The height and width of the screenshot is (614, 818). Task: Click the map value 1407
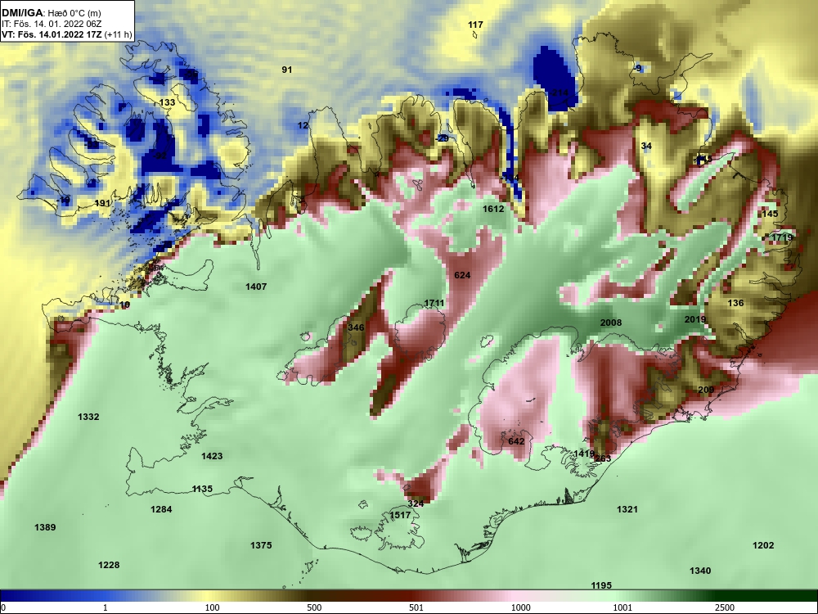(x=255, y=287)
